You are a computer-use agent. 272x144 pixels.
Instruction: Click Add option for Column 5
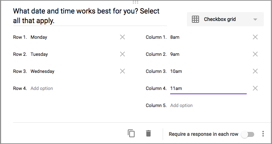coord(181,105)
